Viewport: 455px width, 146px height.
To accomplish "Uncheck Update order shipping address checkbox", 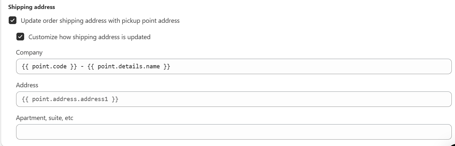I will pyautogui.click(x=13, y=21).
